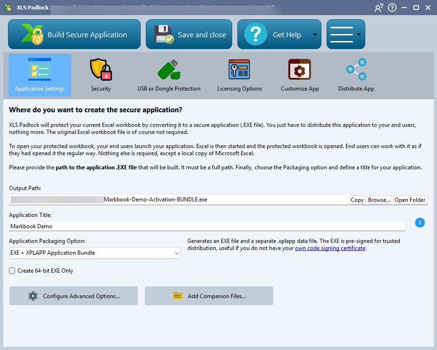Enable Create 64-bit EXE Only checkbox
The width and height of the screenshot is (437, 350).
coord(12,271)
